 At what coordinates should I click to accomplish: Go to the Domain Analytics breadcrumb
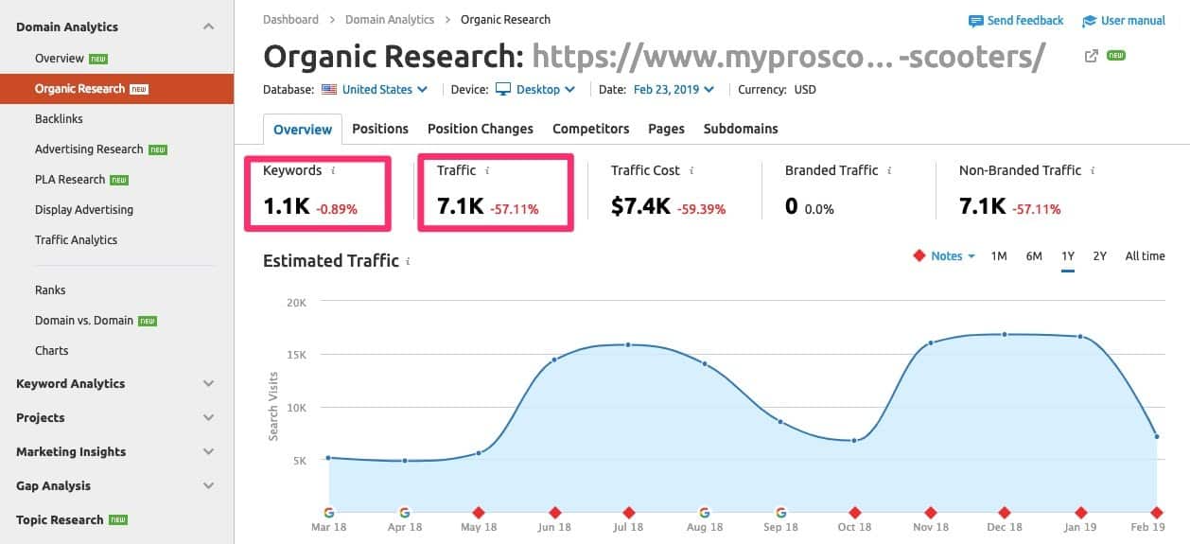(390, 19)
